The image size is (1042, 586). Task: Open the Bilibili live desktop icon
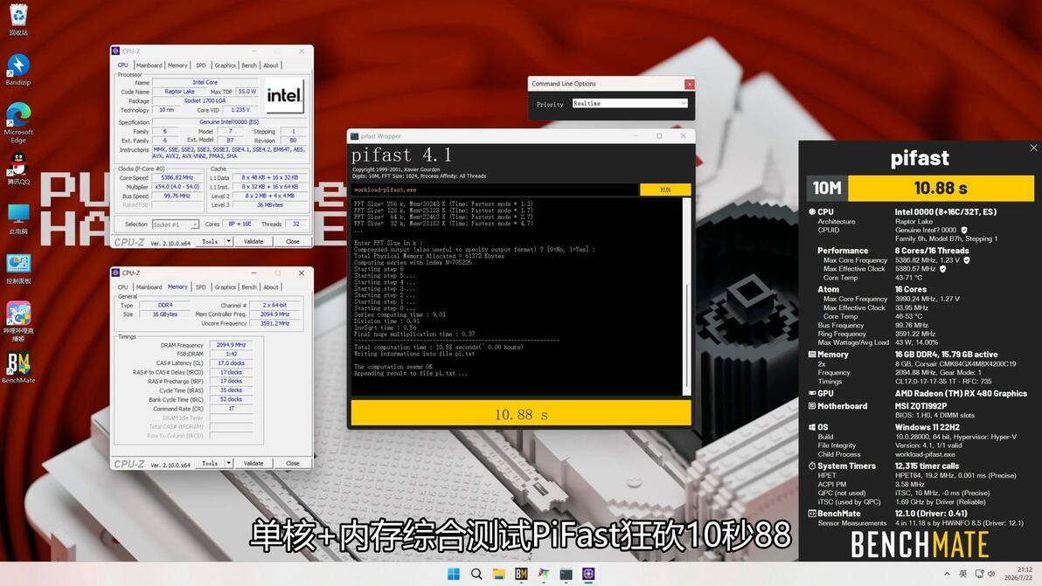(x=18, y=321)
